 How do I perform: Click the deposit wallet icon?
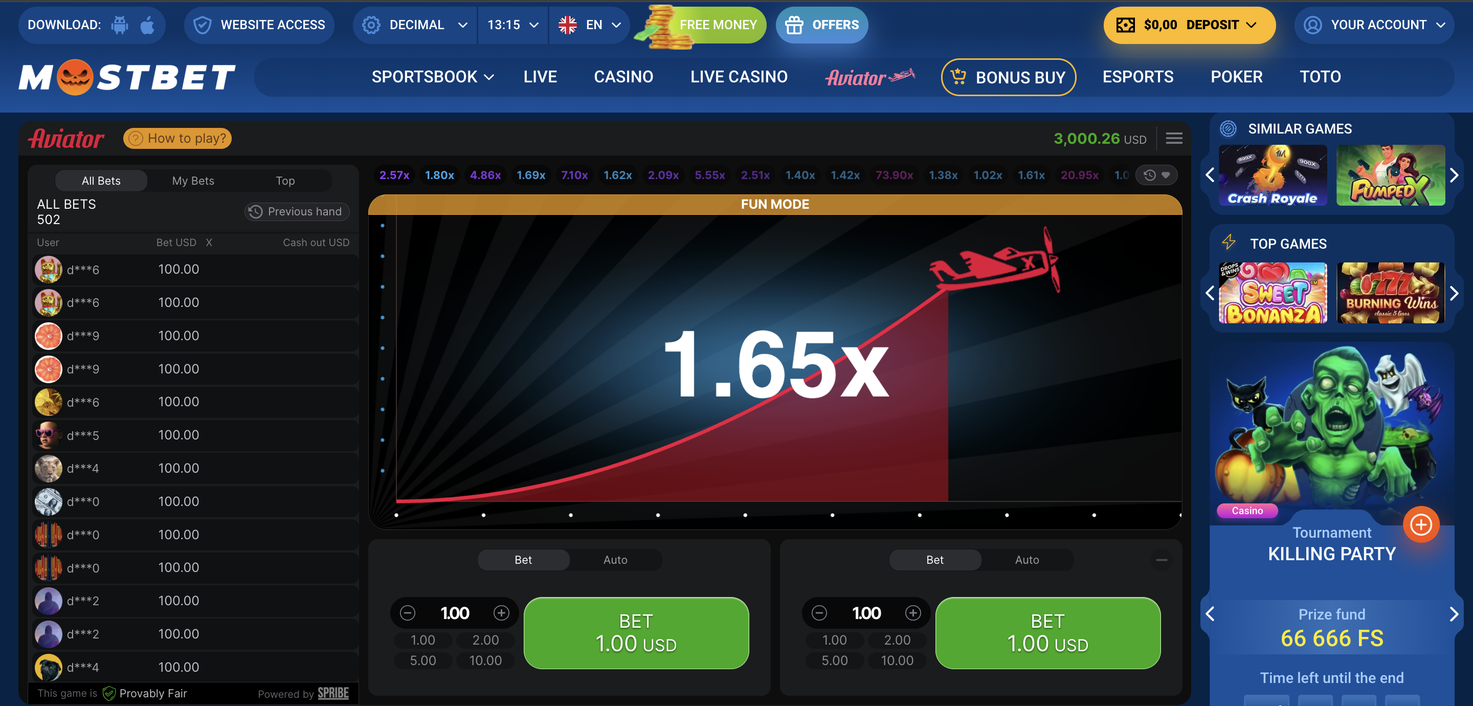tap(1125, 25)
